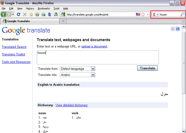Open the back/forward history dropdown arrow
186x133 pixels.
point(13,14)
